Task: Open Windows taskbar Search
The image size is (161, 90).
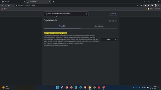Action: coord(62,87)
